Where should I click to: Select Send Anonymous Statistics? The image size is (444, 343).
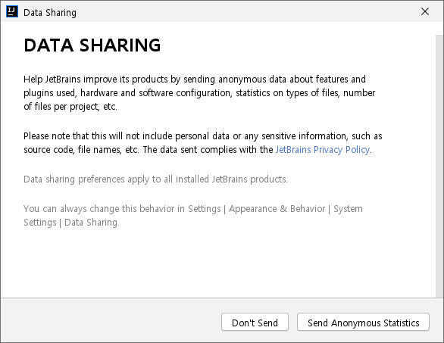[363, 322]
